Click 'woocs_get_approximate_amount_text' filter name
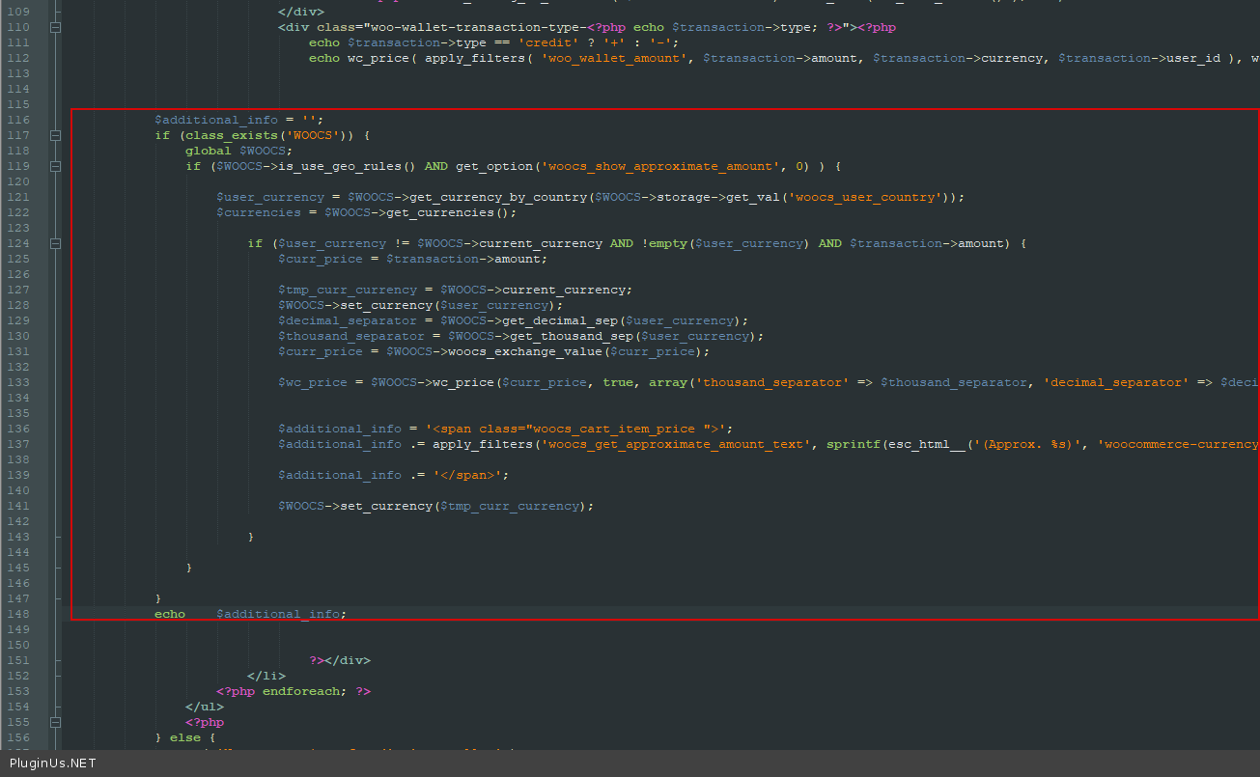The image size is (1260, 777). [x=676, y=444]
